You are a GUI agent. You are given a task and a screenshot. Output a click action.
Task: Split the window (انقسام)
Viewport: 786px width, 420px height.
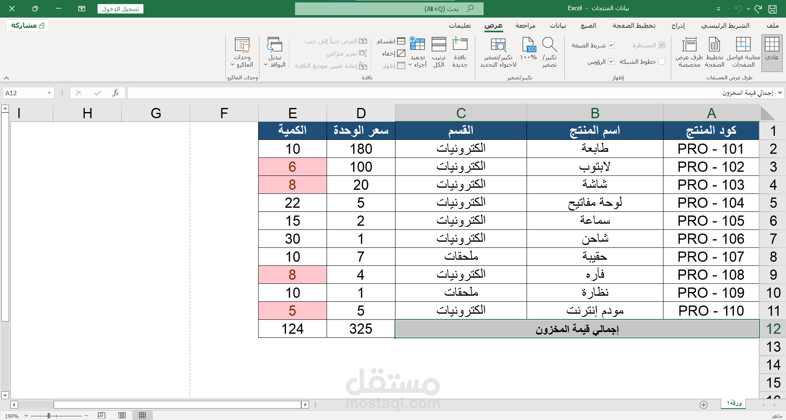pos(391,41)
